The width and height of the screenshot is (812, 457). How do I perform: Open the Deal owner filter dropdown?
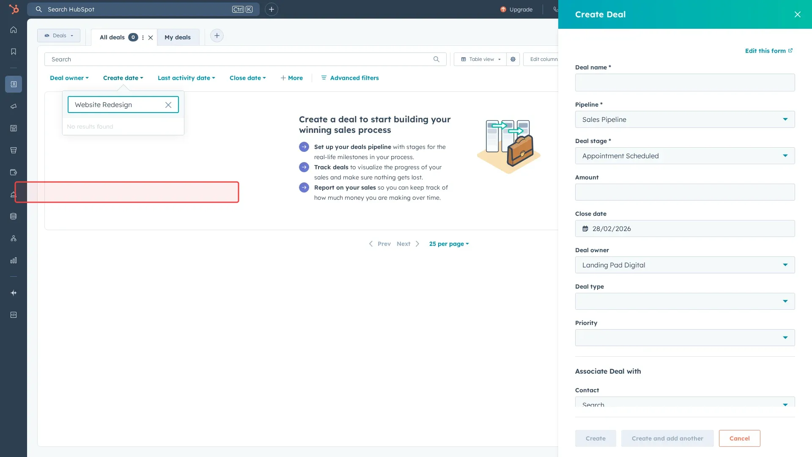[x=69, y=78]
